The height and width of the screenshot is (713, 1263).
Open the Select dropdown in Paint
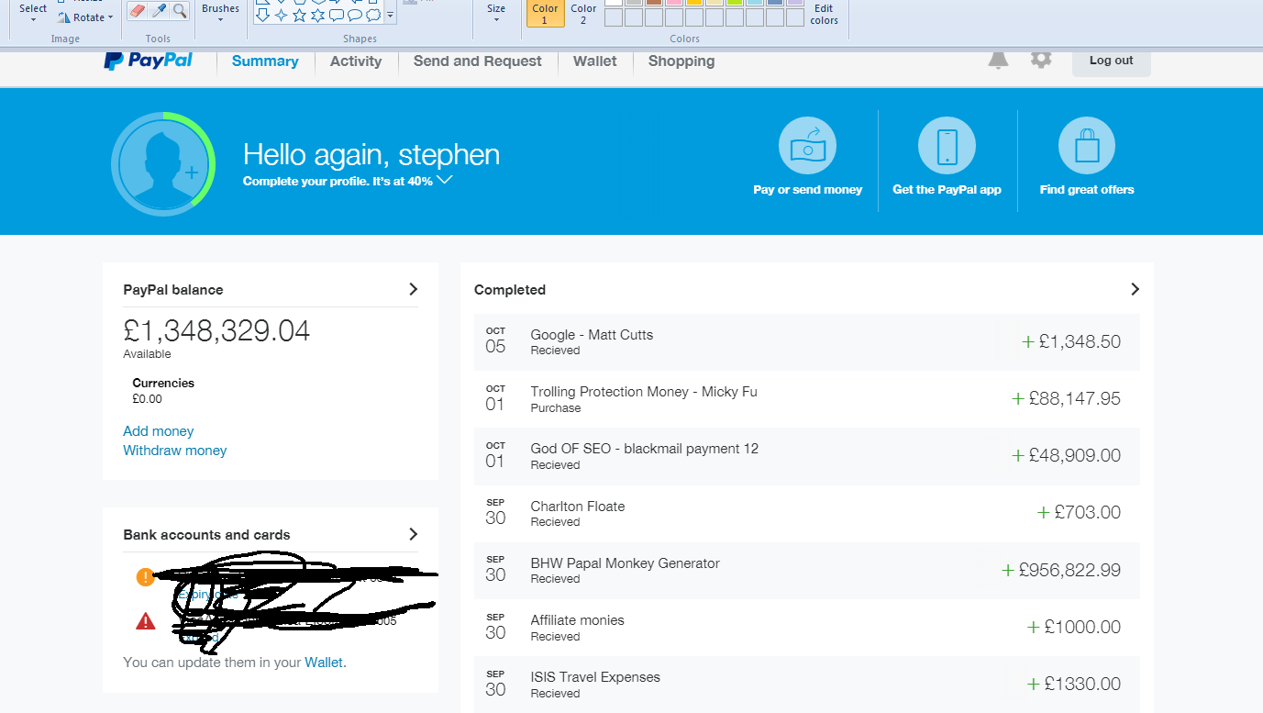[x=33, y=11]
